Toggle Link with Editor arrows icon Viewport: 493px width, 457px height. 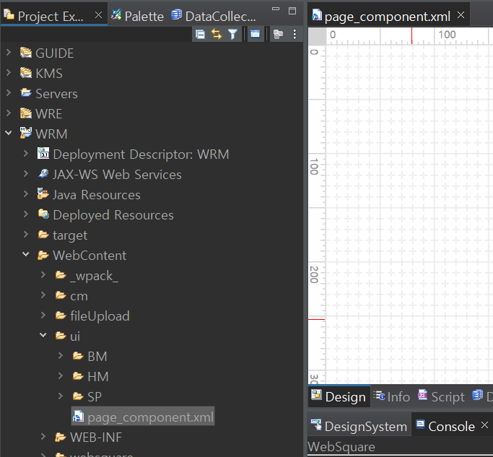click(x=217, y=34)
